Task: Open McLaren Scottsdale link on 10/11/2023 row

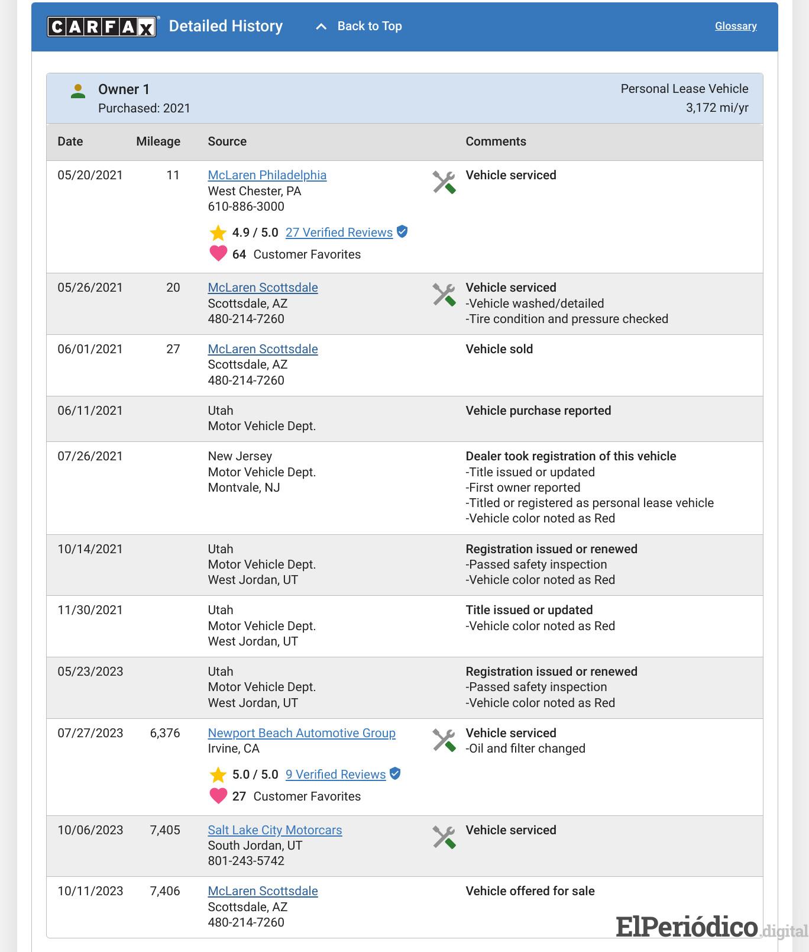Action: point(263,891)
